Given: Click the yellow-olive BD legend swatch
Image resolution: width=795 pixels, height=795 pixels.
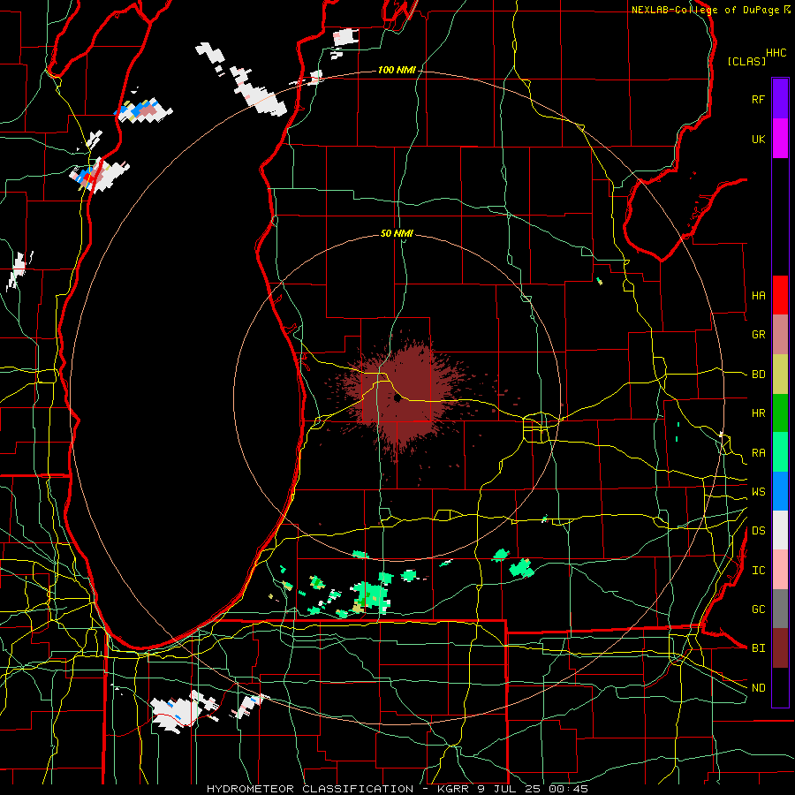Looking at the screenshot, I should point(780,374).
